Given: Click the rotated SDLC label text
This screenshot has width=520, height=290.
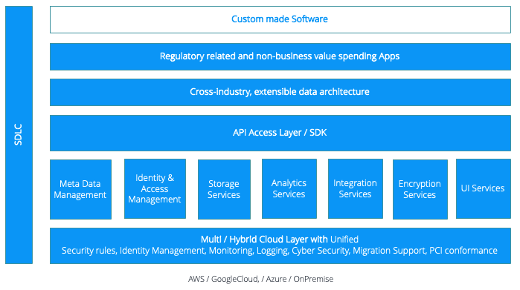Looking at the screenshot, I should coord(19,134).
